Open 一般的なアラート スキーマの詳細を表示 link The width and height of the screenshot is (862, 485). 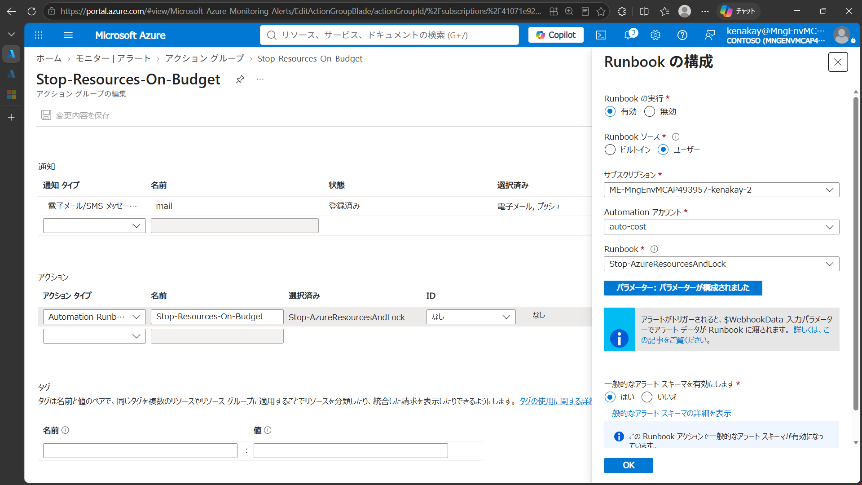668,414
